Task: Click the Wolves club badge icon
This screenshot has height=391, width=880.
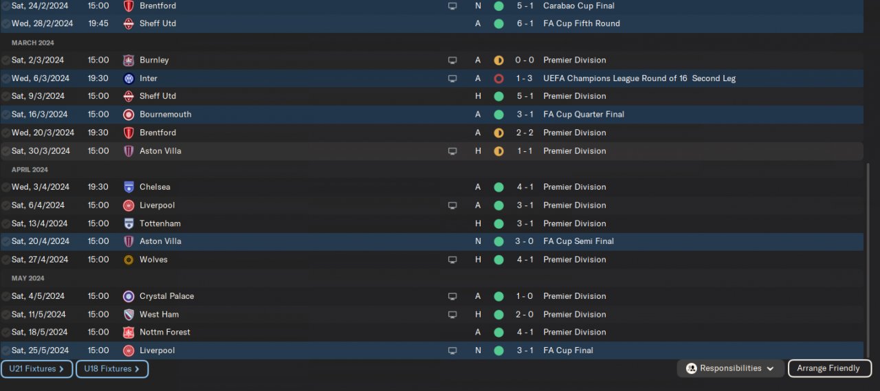Action: click(129, 260)
